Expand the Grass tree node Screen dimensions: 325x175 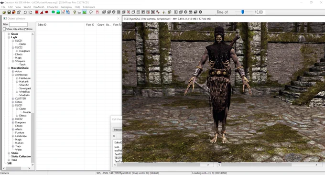pyautogui.click(x=9, y=34)
